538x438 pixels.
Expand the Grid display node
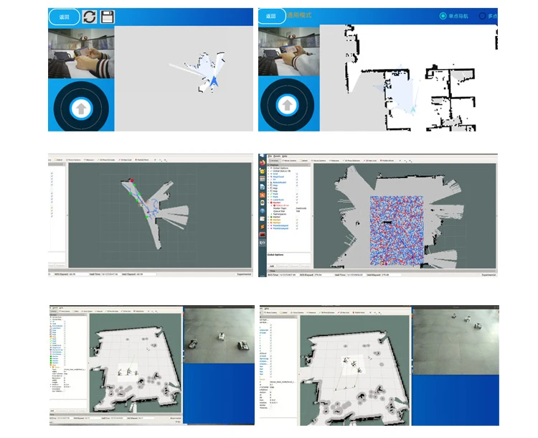click(x=268, y=174)
